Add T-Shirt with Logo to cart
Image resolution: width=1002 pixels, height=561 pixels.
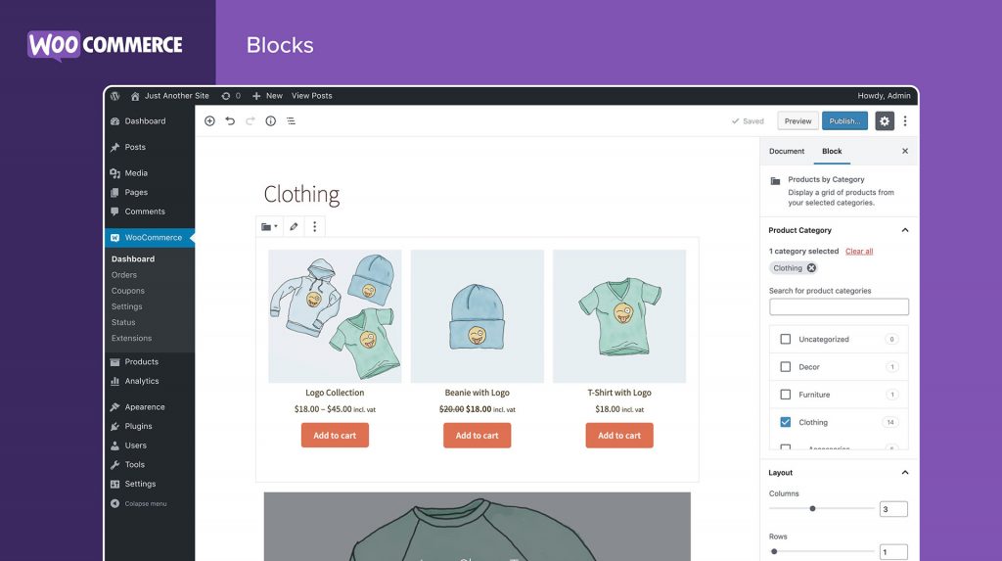pyautogui.click(x=619, y=435)
